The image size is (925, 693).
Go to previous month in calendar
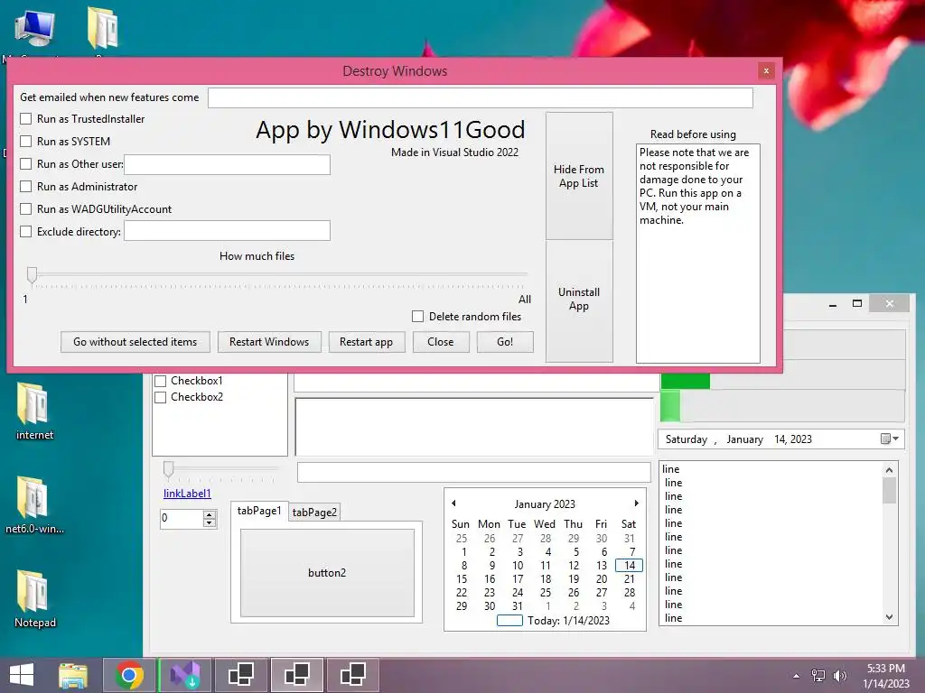coord(453,504)
